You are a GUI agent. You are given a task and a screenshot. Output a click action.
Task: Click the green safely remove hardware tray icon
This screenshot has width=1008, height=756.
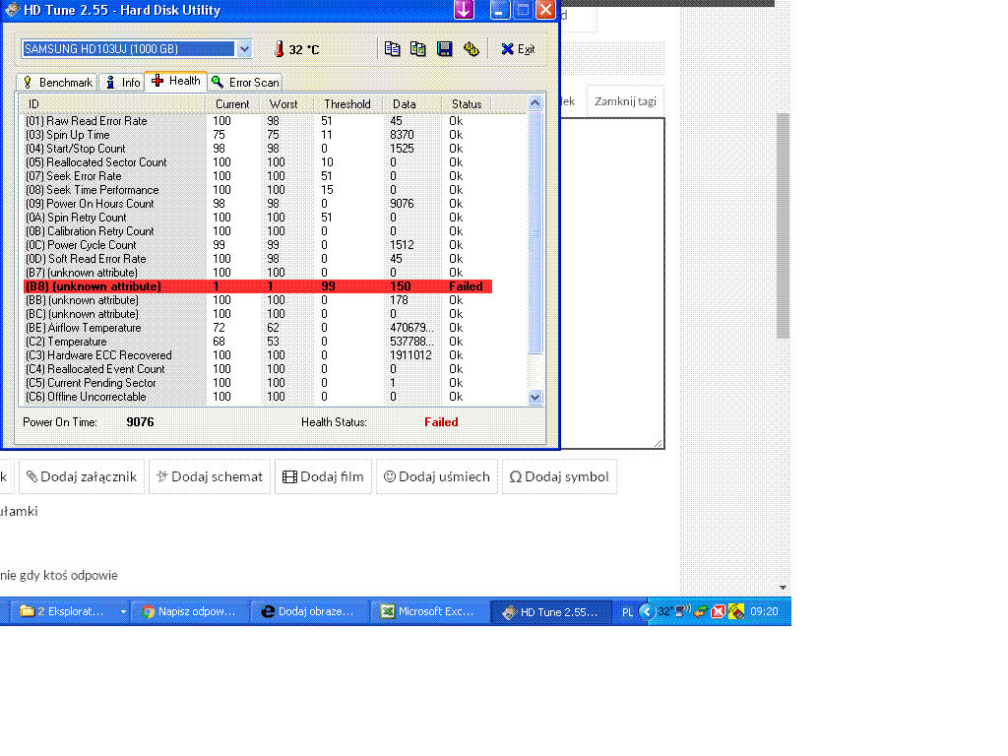[x=701, y=611]
